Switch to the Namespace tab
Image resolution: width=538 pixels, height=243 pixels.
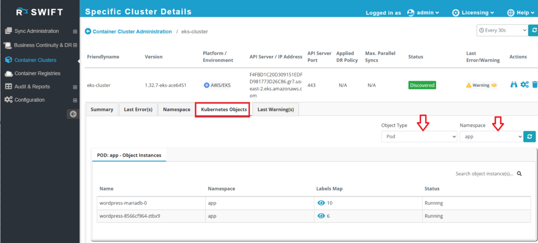point(176,109)
